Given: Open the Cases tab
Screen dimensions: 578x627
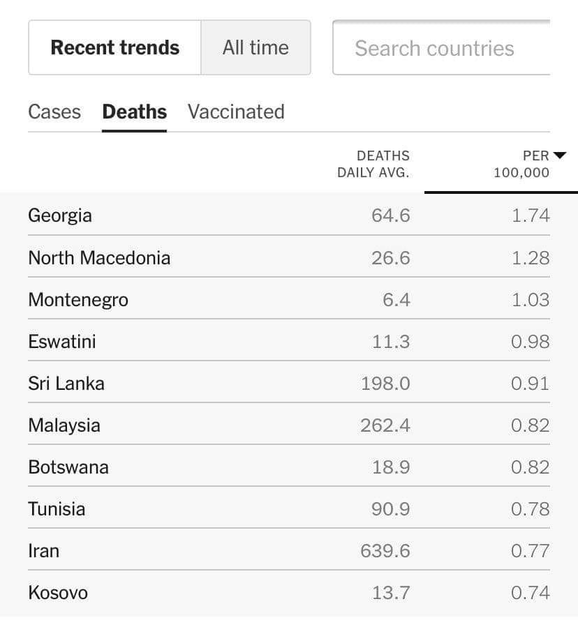Looking at the screenshot, I should pyautogui.click(x=54, y=112).
